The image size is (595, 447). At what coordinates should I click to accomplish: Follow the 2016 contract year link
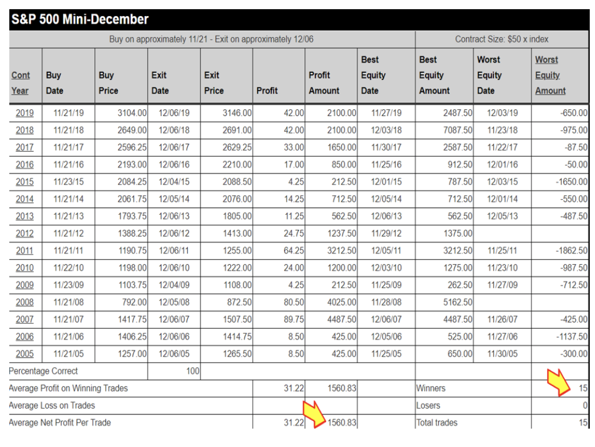(x=25, y=165)
